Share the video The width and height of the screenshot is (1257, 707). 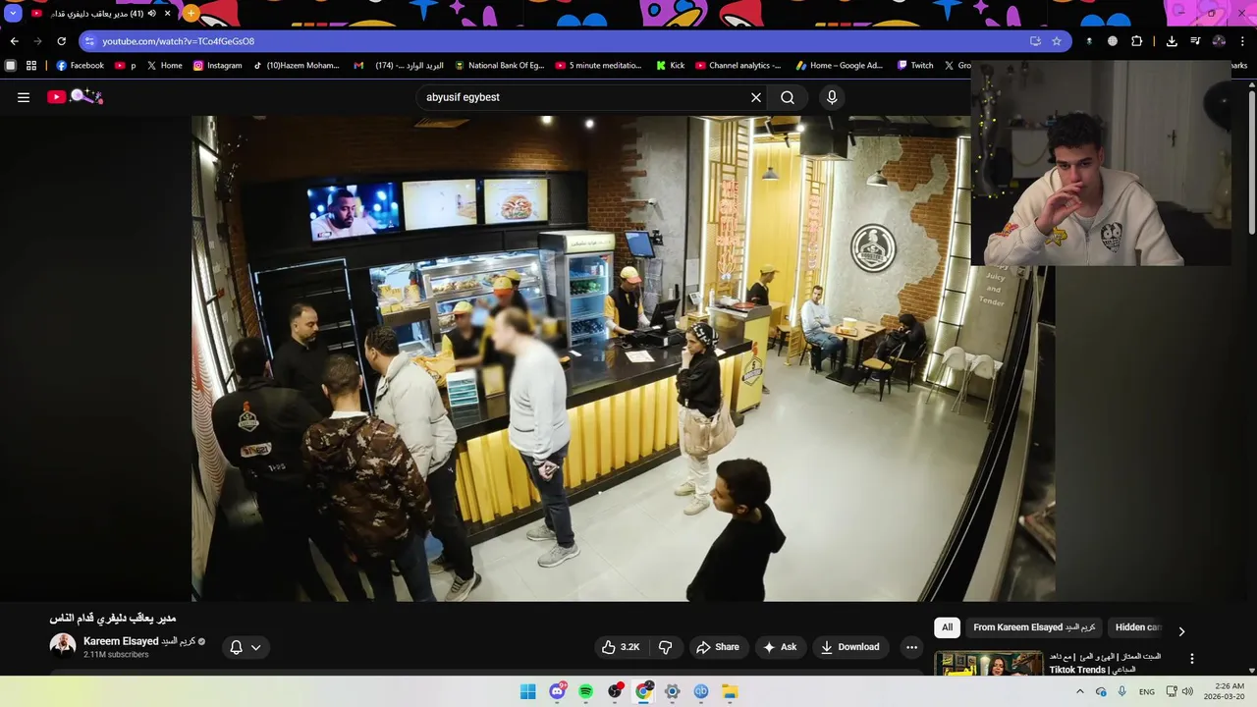[718, 647]
